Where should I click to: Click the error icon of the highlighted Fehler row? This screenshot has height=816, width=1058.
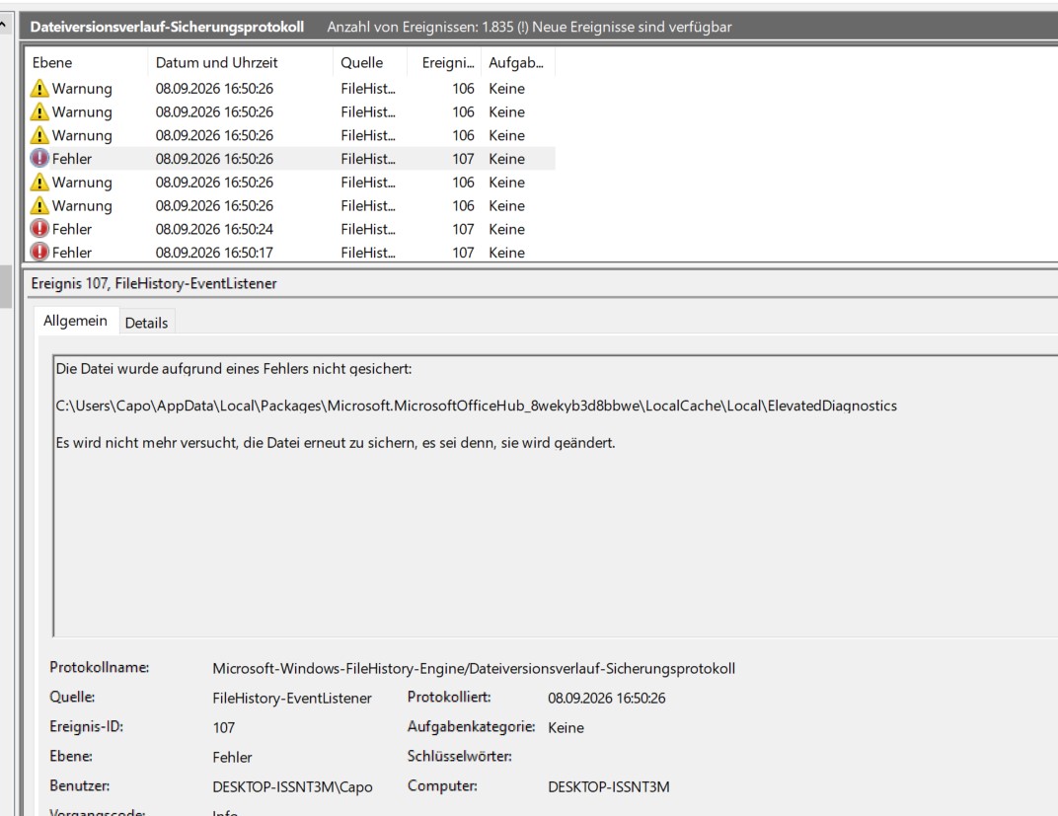(x=39, y=159)
